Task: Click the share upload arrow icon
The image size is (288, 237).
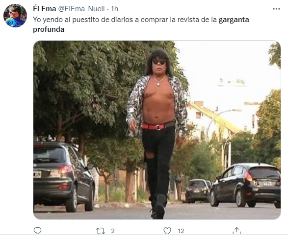Action: point(236,231)
